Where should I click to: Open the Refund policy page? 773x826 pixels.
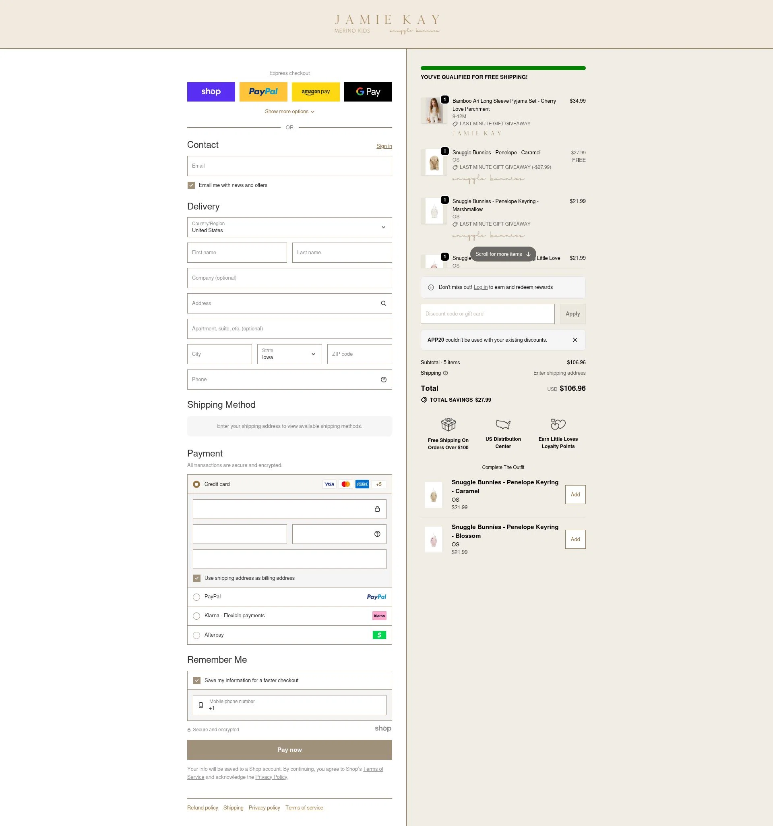202,808
